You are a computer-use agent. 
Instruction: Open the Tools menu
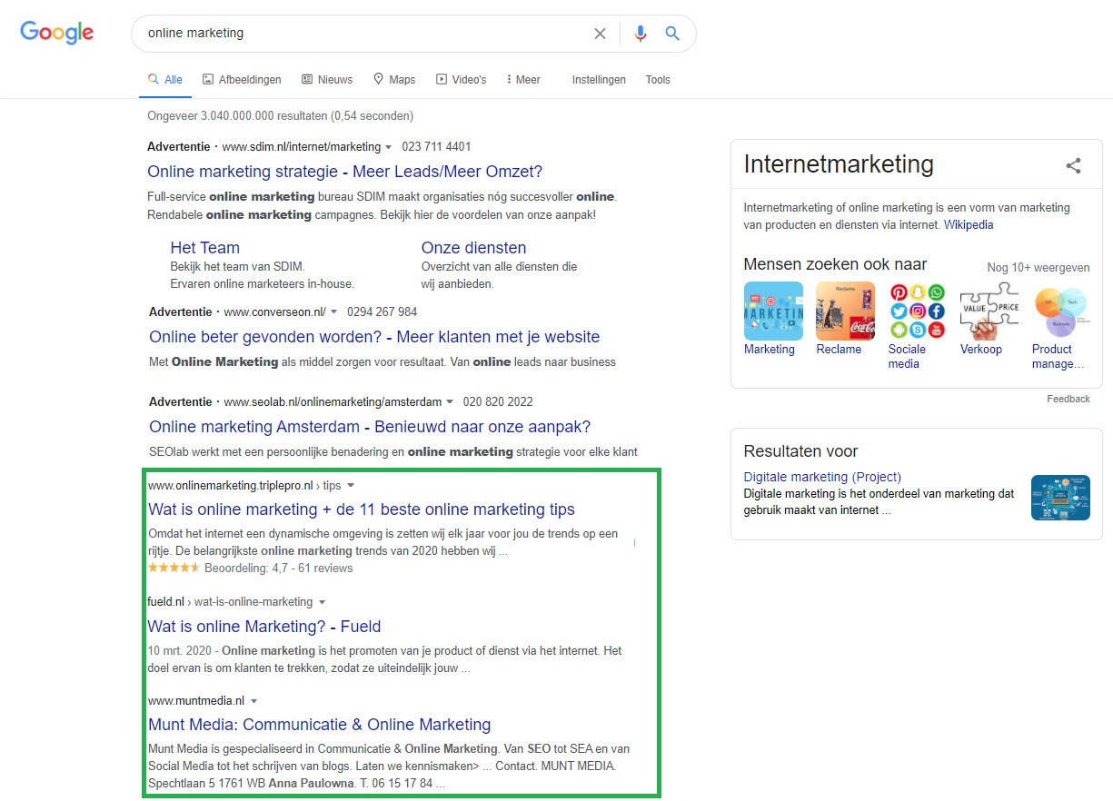point(658,79)
